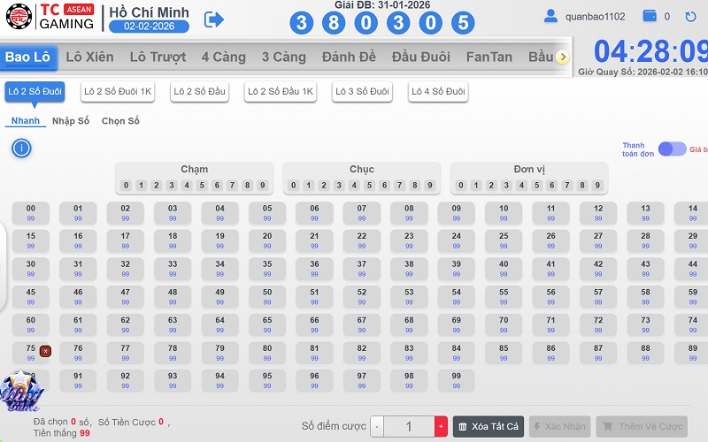The image size is (708, 442).
Task: Select number 00 in the grid
Action: coord(31,213)
